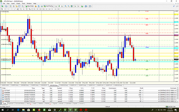Switch to the EURJPY,M30 chart tab

[x=5, y=85]
